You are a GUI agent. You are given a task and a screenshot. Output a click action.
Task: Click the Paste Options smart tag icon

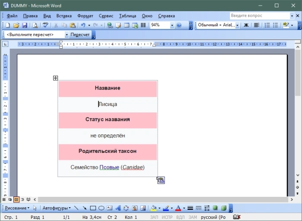pyautogui.click(x=161, y=181)
